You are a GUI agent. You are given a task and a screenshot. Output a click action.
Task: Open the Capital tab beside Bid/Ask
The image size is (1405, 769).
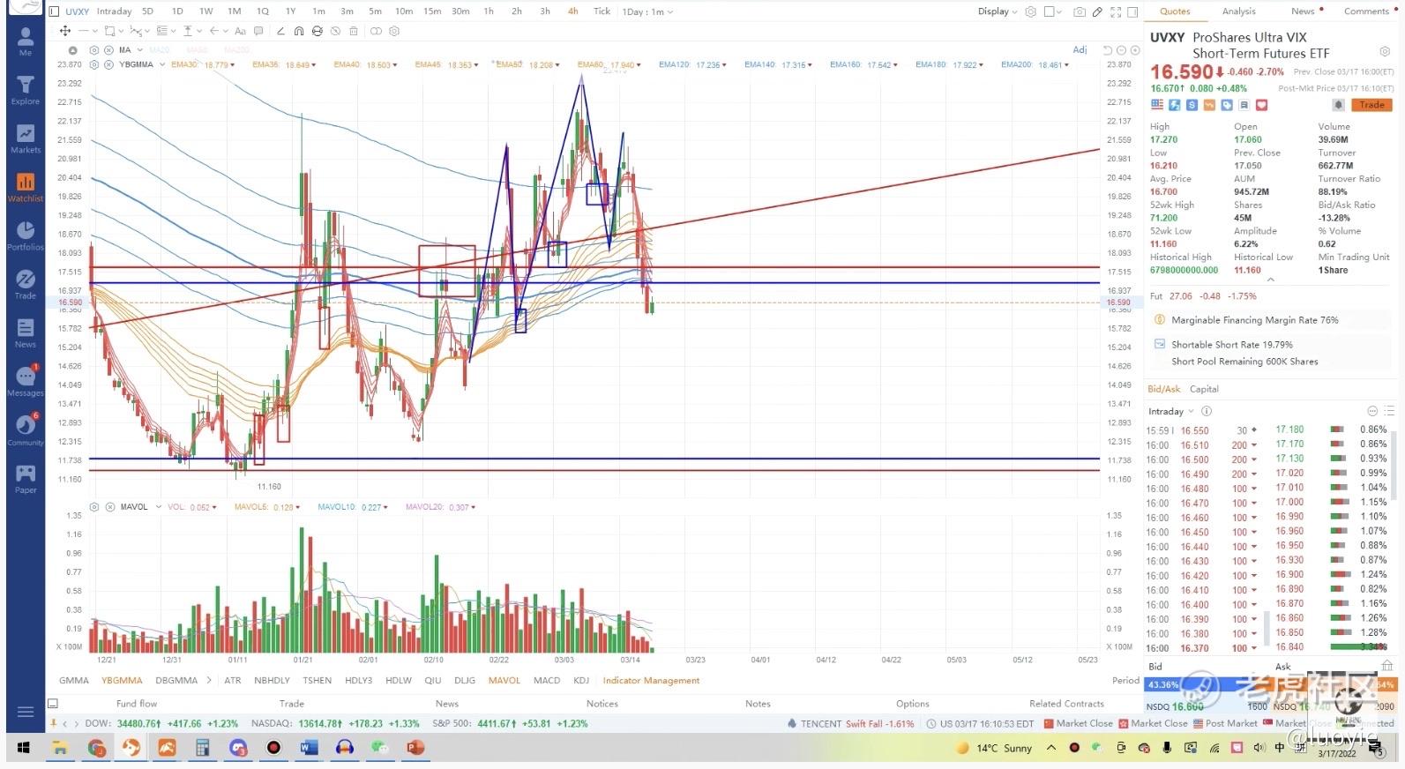coord(1204,389)
